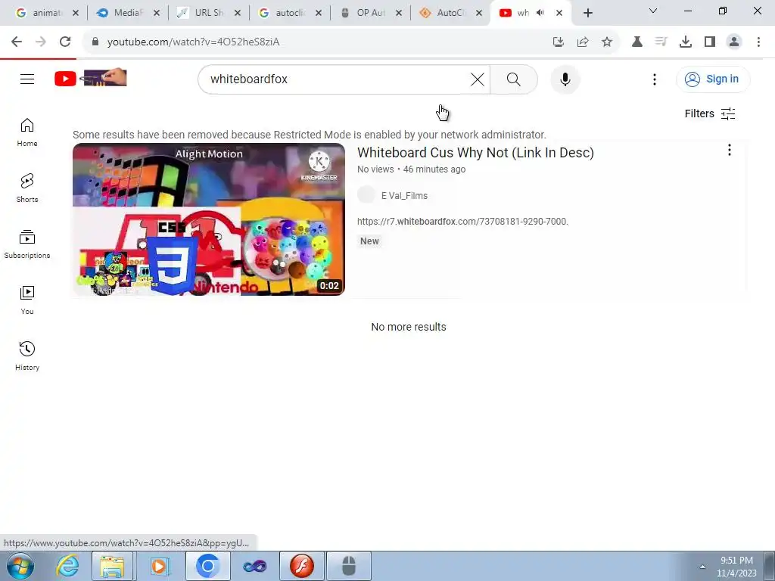Open the search Filters

coord(710,113)
